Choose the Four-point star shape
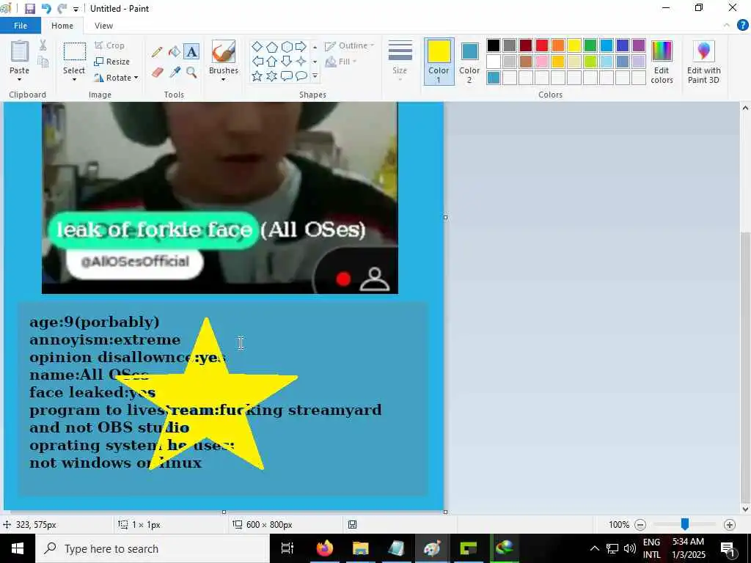Screen dimensions: 751x563 (x=301, y=62)
